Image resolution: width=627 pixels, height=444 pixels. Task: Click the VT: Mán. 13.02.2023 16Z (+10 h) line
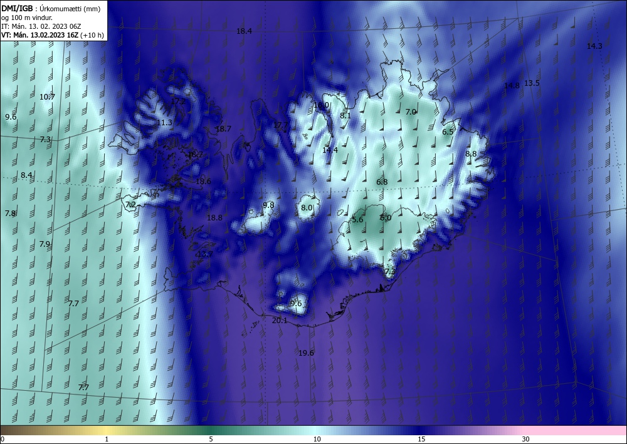pyautogui.click(x=53, y=34)
